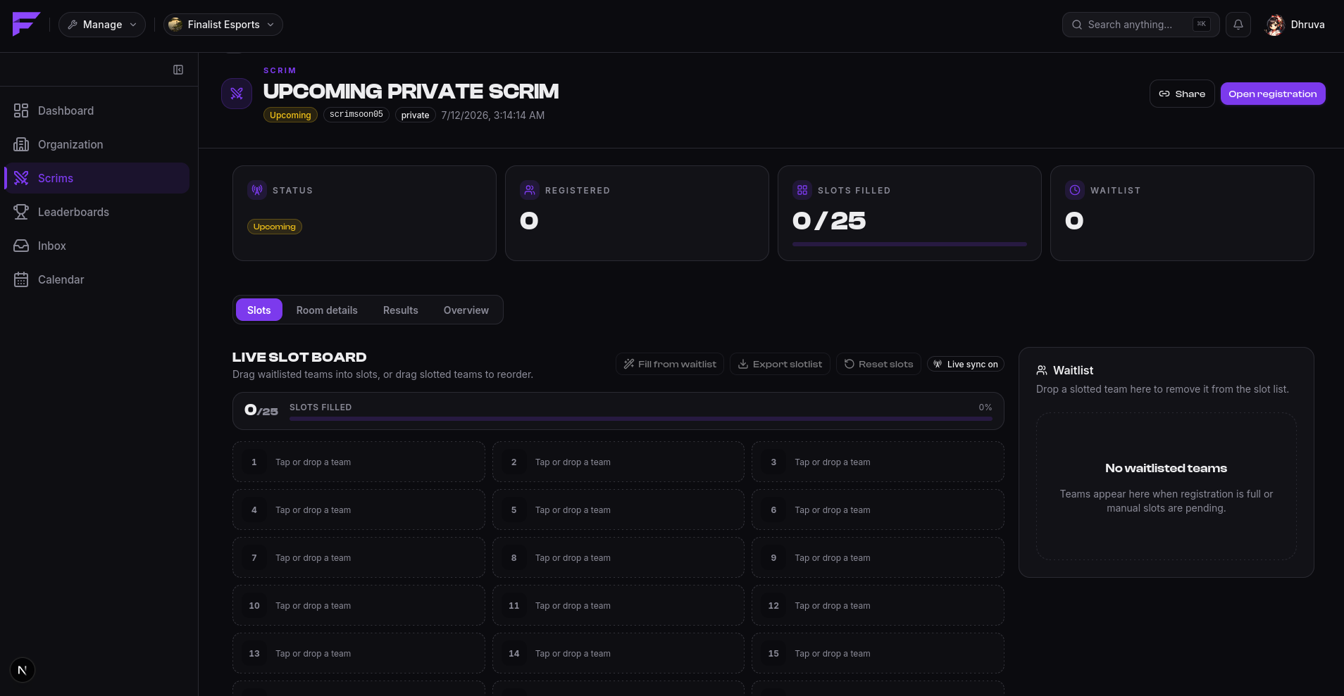Click Export slotlist button

(x=780, y=364)
